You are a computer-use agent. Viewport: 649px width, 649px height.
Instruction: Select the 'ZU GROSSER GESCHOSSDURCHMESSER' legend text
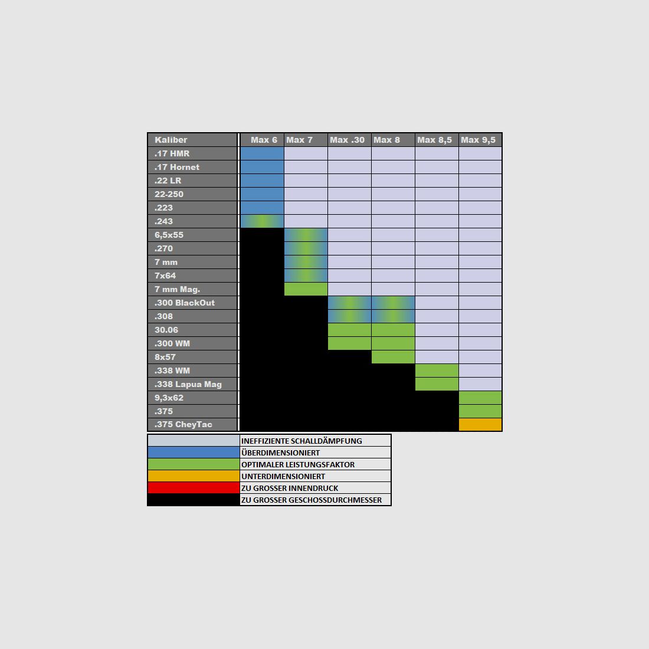[x=312, y=500]
